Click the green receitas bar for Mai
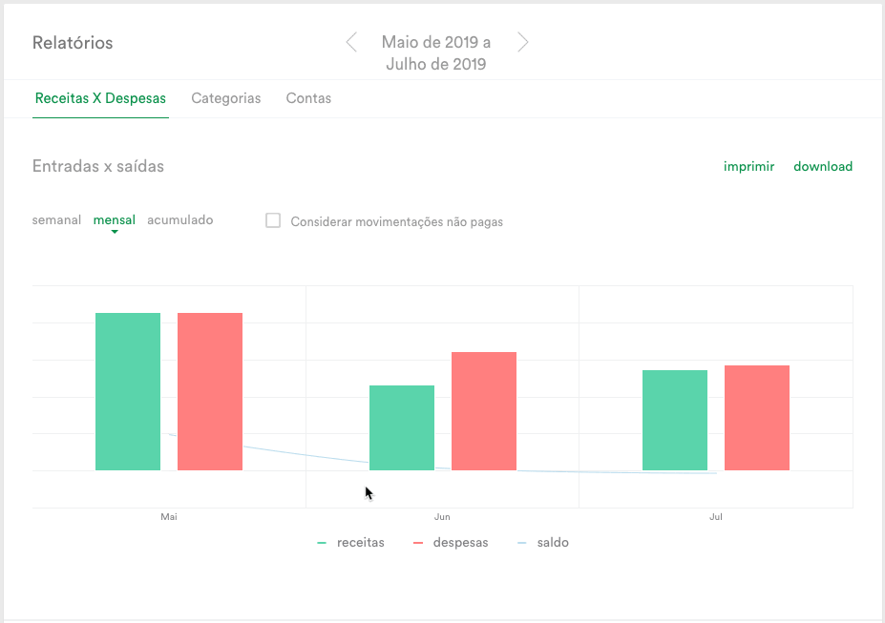Screen dimensions: 885x623 coord(128,391)
